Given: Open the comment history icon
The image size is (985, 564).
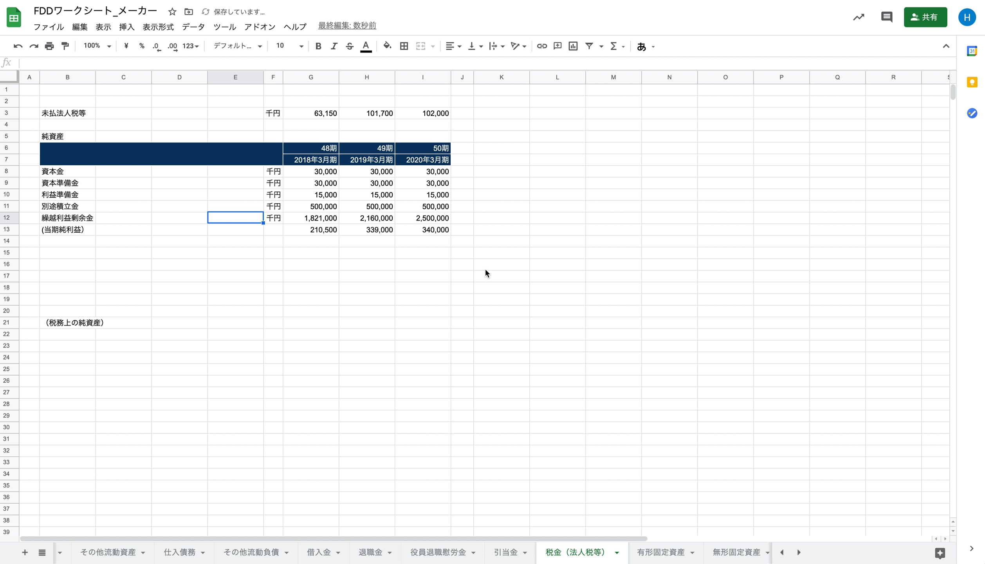Looking at the screenshot, I should coord(886,17).
